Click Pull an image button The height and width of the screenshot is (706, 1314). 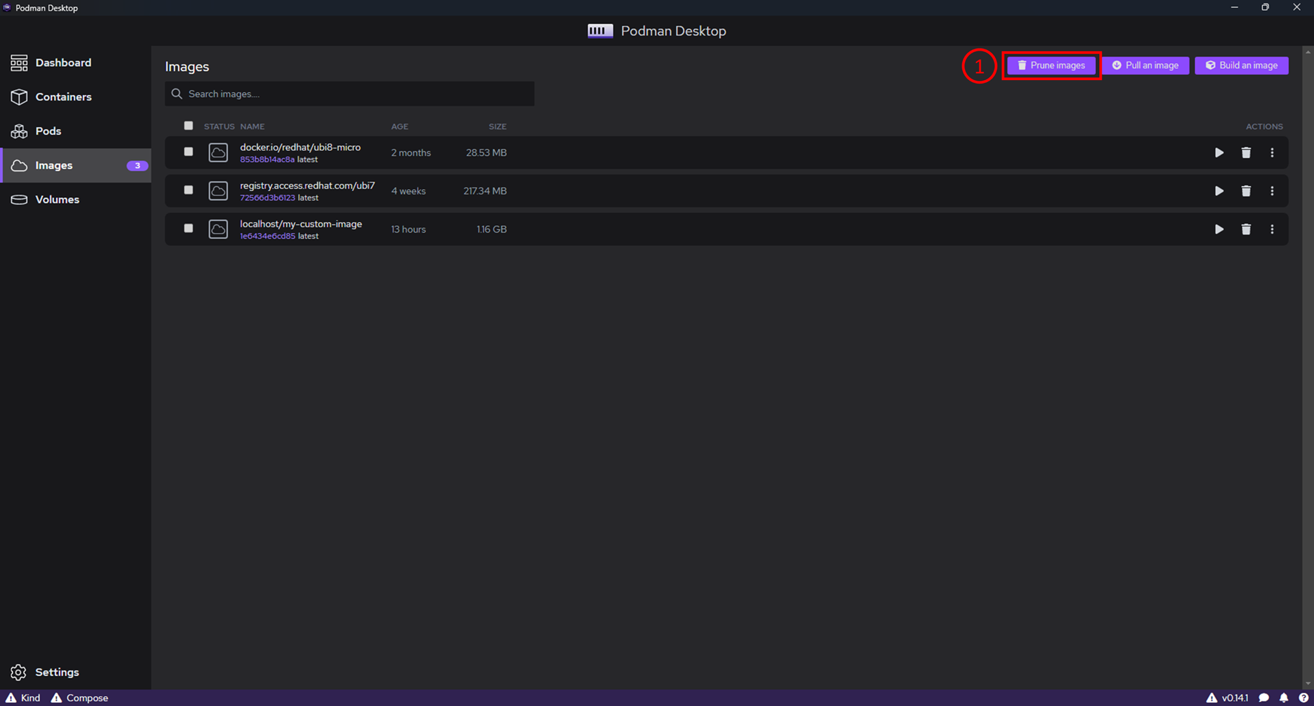pyautogui.click(x=1145, y=66)
